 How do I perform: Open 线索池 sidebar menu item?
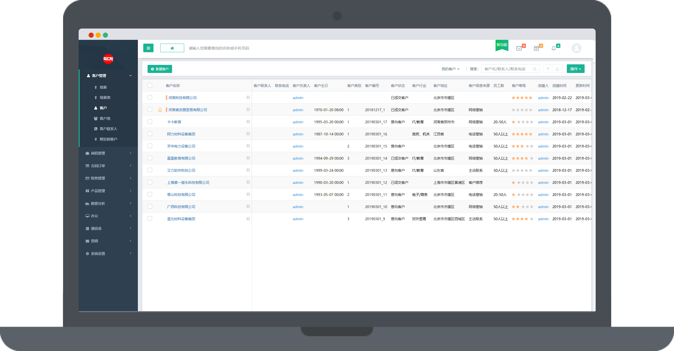(x=105, y=97)
